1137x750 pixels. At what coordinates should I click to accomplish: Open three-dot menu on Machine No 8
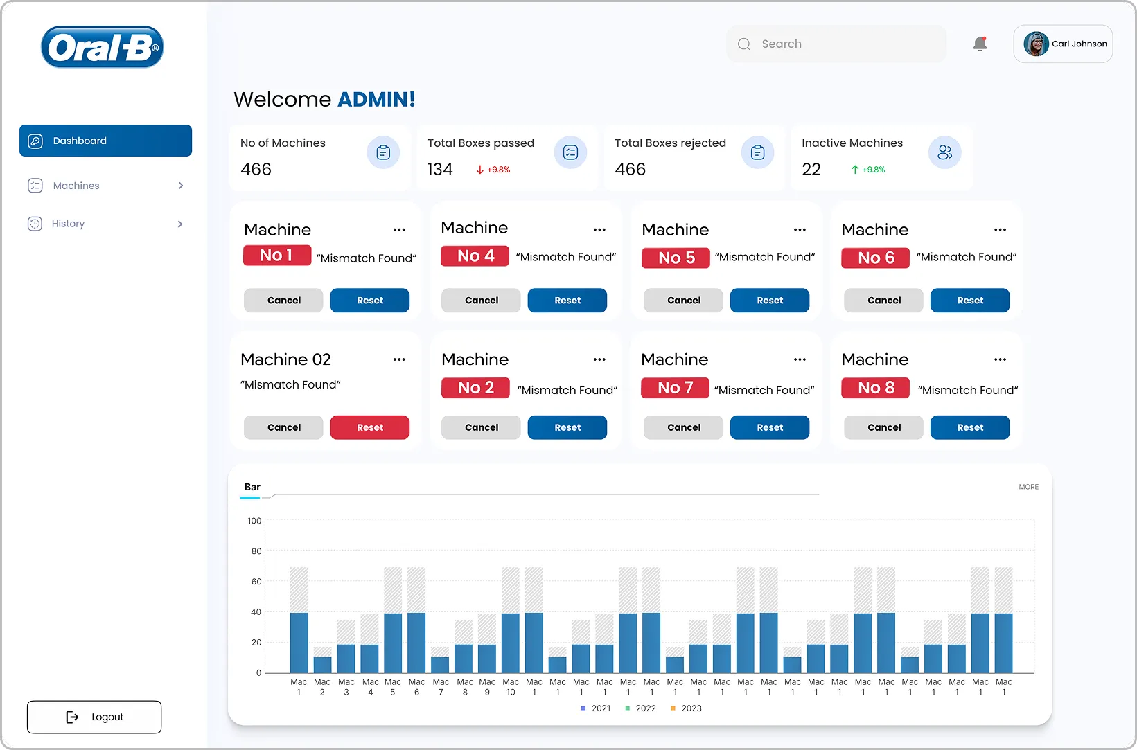(1000, 359)
